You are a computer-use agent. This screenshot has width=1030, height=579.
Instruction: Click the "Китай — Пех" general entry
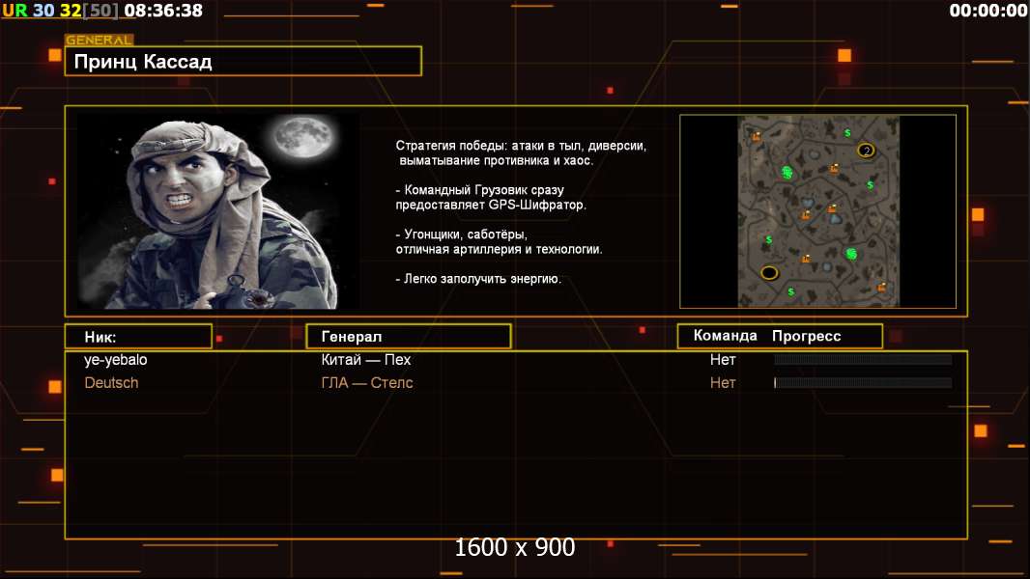(366, 359)
